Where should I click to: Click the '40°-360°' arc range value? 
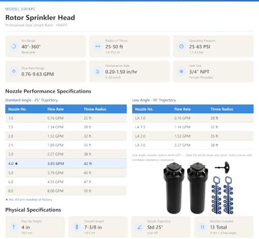pyautogui.click(x=31, y=47)
